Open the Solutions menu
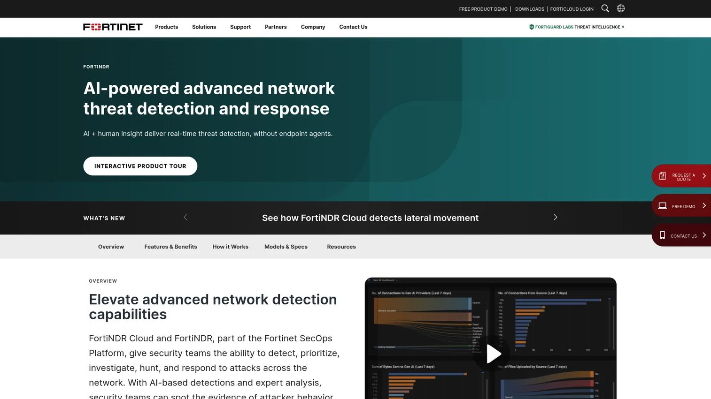711x399 pixels. point(204,27)
